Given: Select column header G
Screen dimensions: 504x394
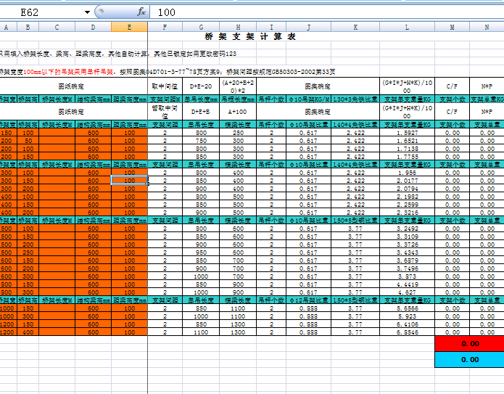Looking at the screenshot, I should click(201, 28).
